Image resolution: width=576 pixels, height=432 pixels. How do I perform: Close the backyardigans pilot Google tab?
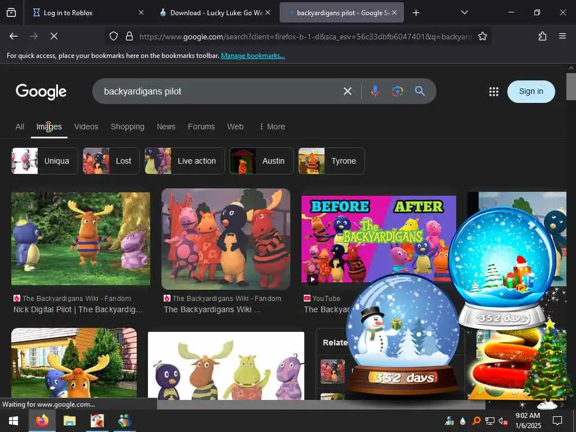pos(394,12)
